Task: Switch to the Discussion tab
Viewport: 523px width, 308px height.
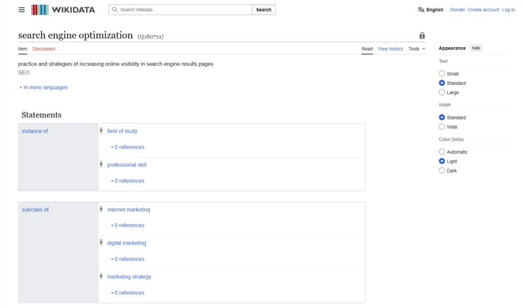Action: pos(44,49)
